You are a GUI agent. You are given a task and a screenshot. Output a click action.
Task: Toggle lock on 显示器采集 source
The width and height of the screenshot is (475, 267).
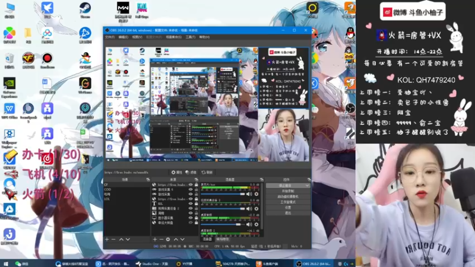pyautogui.click(x=197, y=218)
